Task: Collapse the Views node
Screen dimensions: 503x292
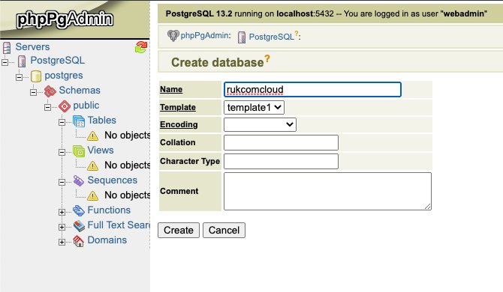Action: point(62,152)
